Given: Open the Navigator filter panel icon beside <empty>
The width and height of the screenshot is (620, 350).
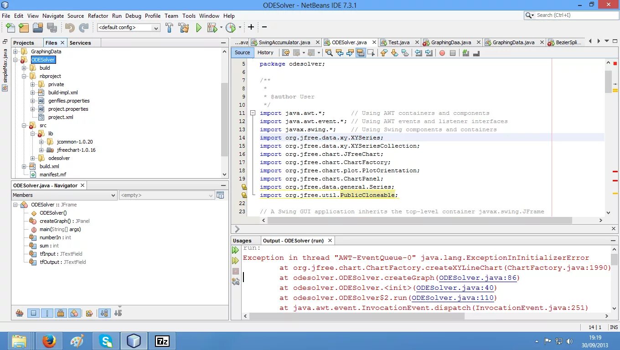Looking at the screenshot, I should [221, 195].
